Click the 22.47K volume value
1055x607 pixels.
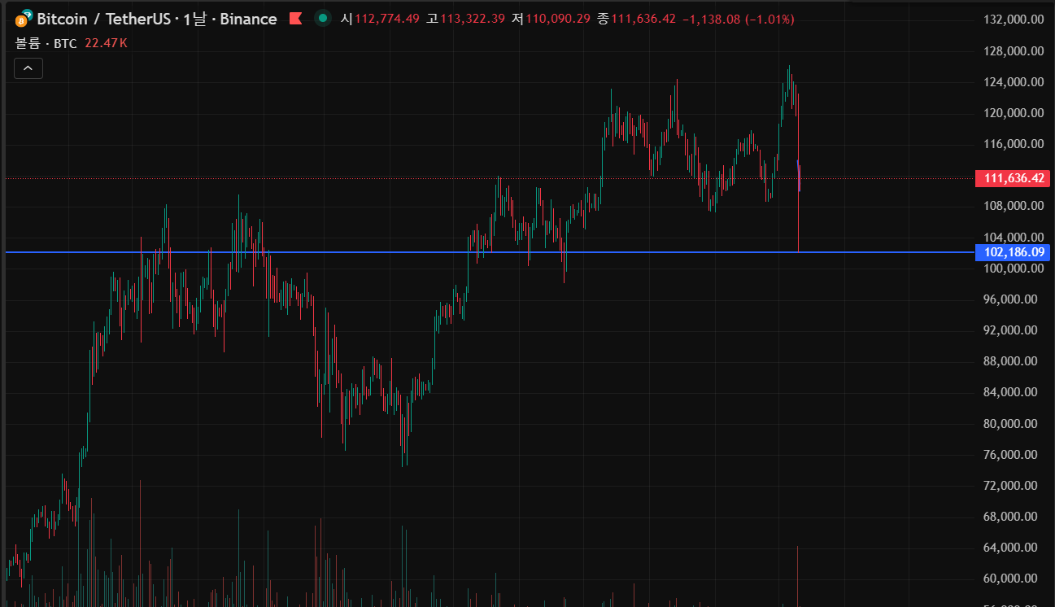pyautogui.click(x=106, y=43)
